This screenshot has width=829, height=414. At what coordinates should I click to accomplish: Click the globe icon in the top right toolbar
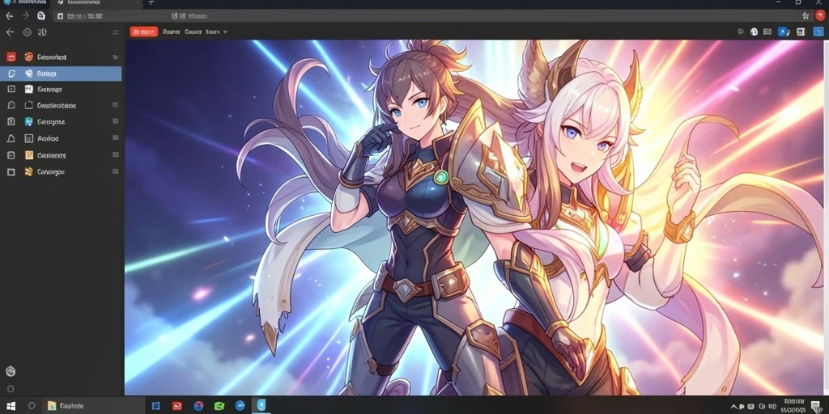click(754, 32)
